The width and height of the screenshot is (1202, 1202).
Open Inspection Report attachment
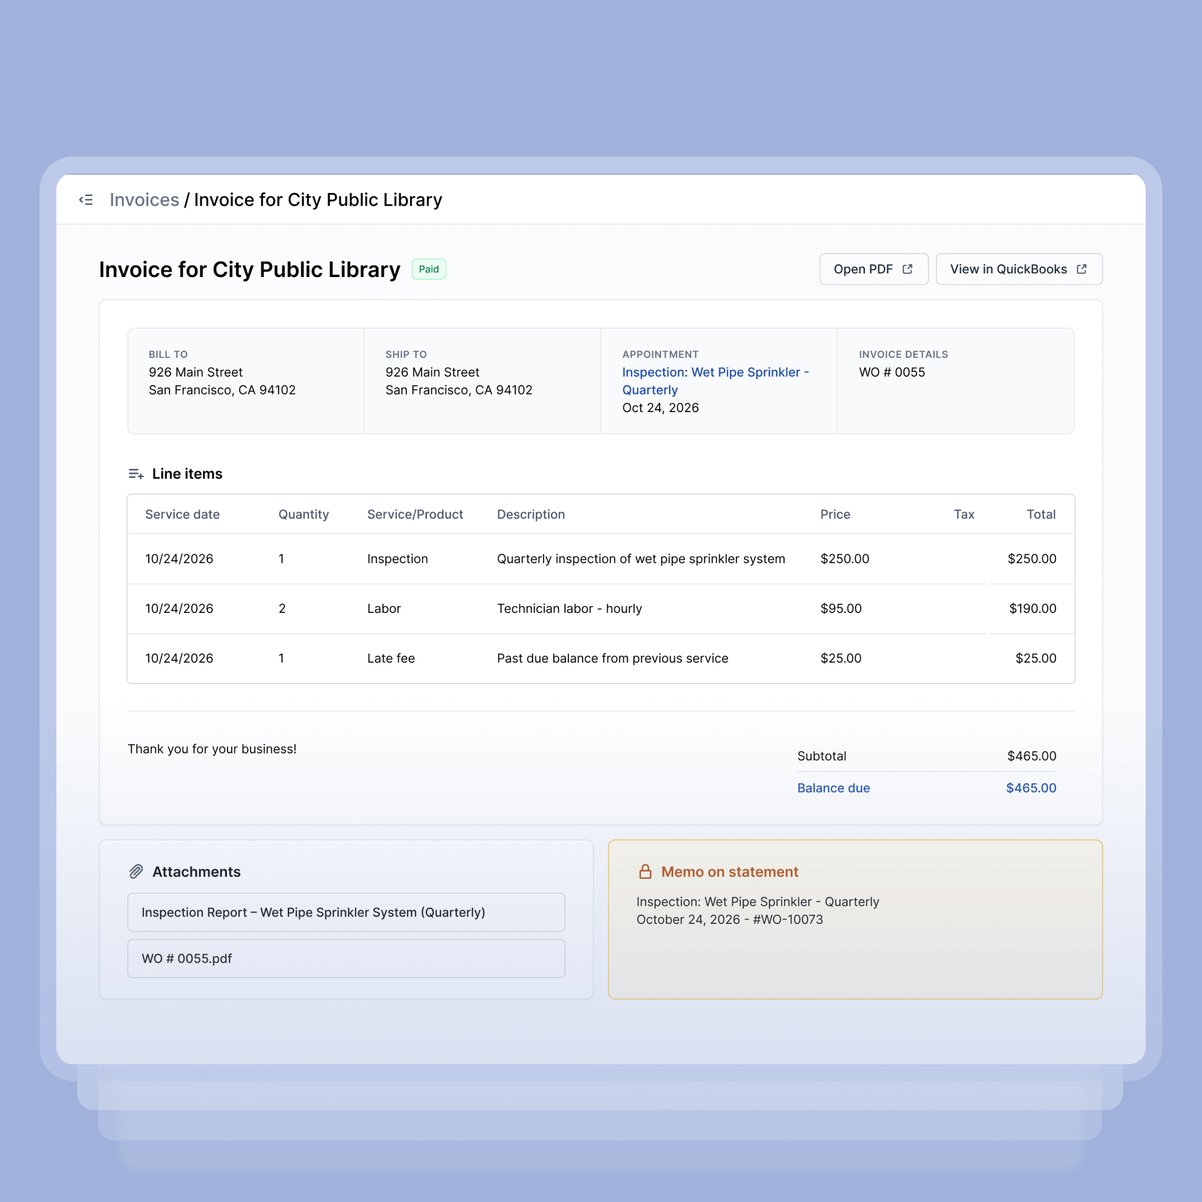pyautogui.click(x=346, y=912)
